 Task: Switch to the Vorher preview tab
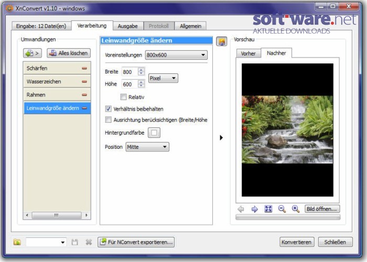coord(248,53)
